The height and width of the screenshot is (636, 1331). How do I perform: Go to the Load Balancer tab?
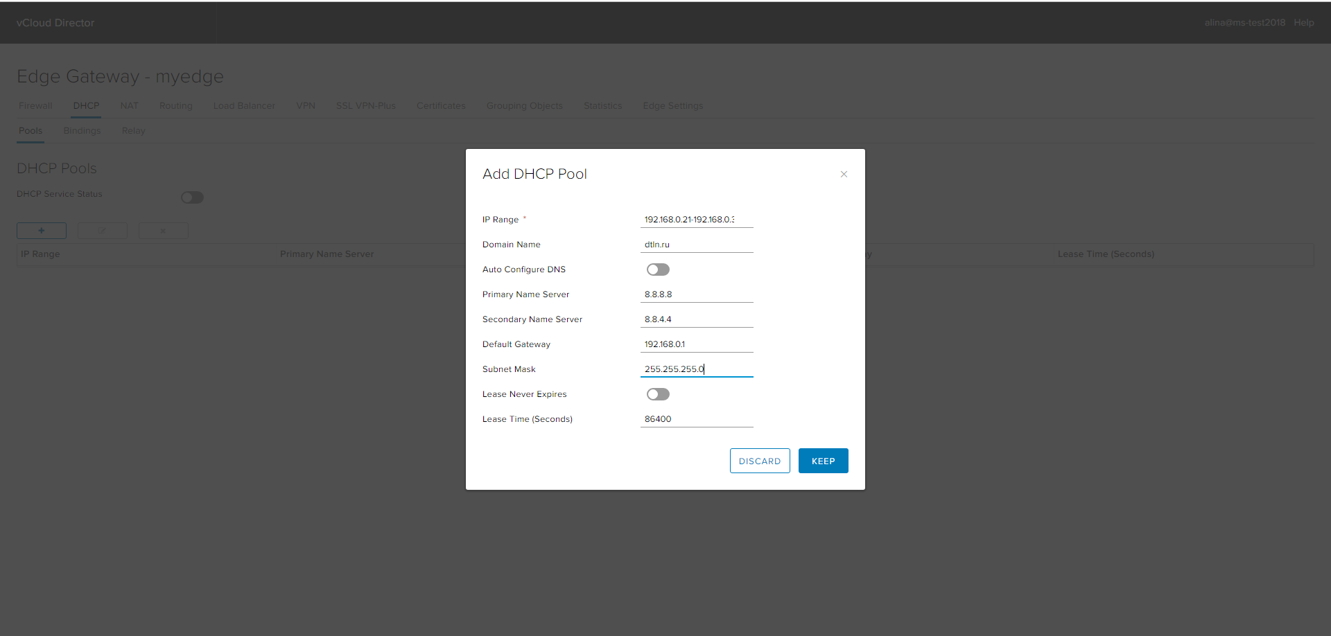[244, 105]
